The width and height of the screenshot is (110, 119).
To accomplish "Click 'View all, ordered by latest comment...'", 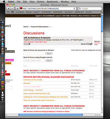I will click(40, 100).
